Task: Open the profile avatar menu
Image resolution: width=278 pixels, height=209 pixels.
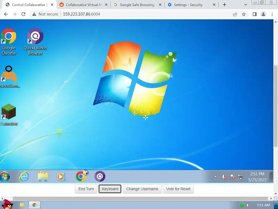Action: [x=263, y=14]
